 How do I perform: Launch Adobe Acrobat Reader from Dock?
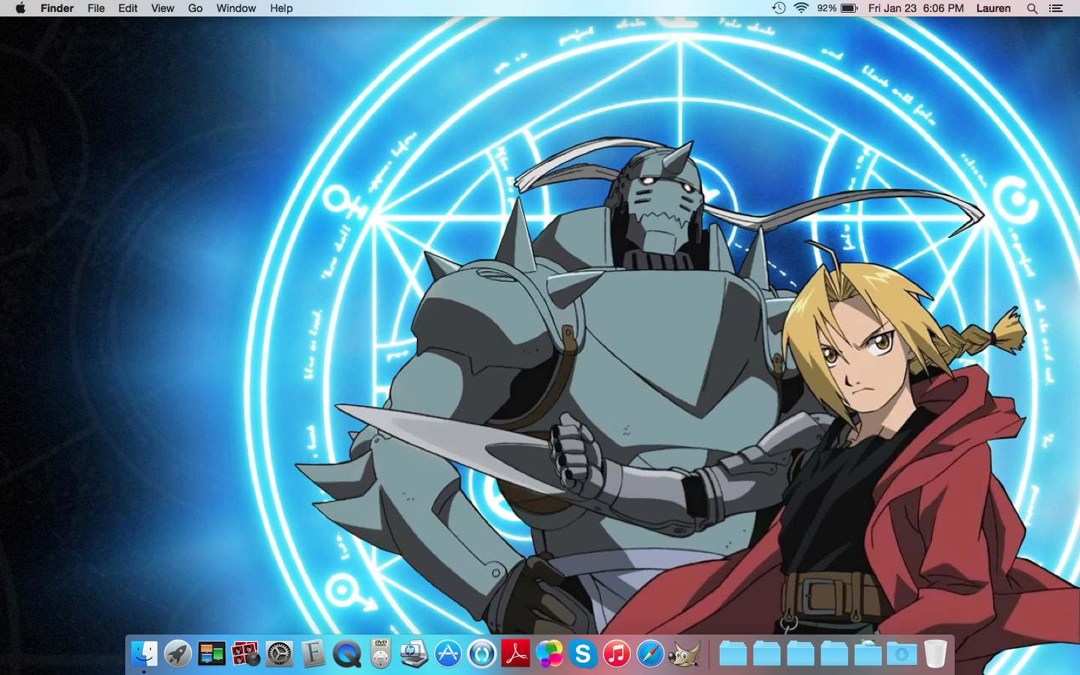[515, 654]
